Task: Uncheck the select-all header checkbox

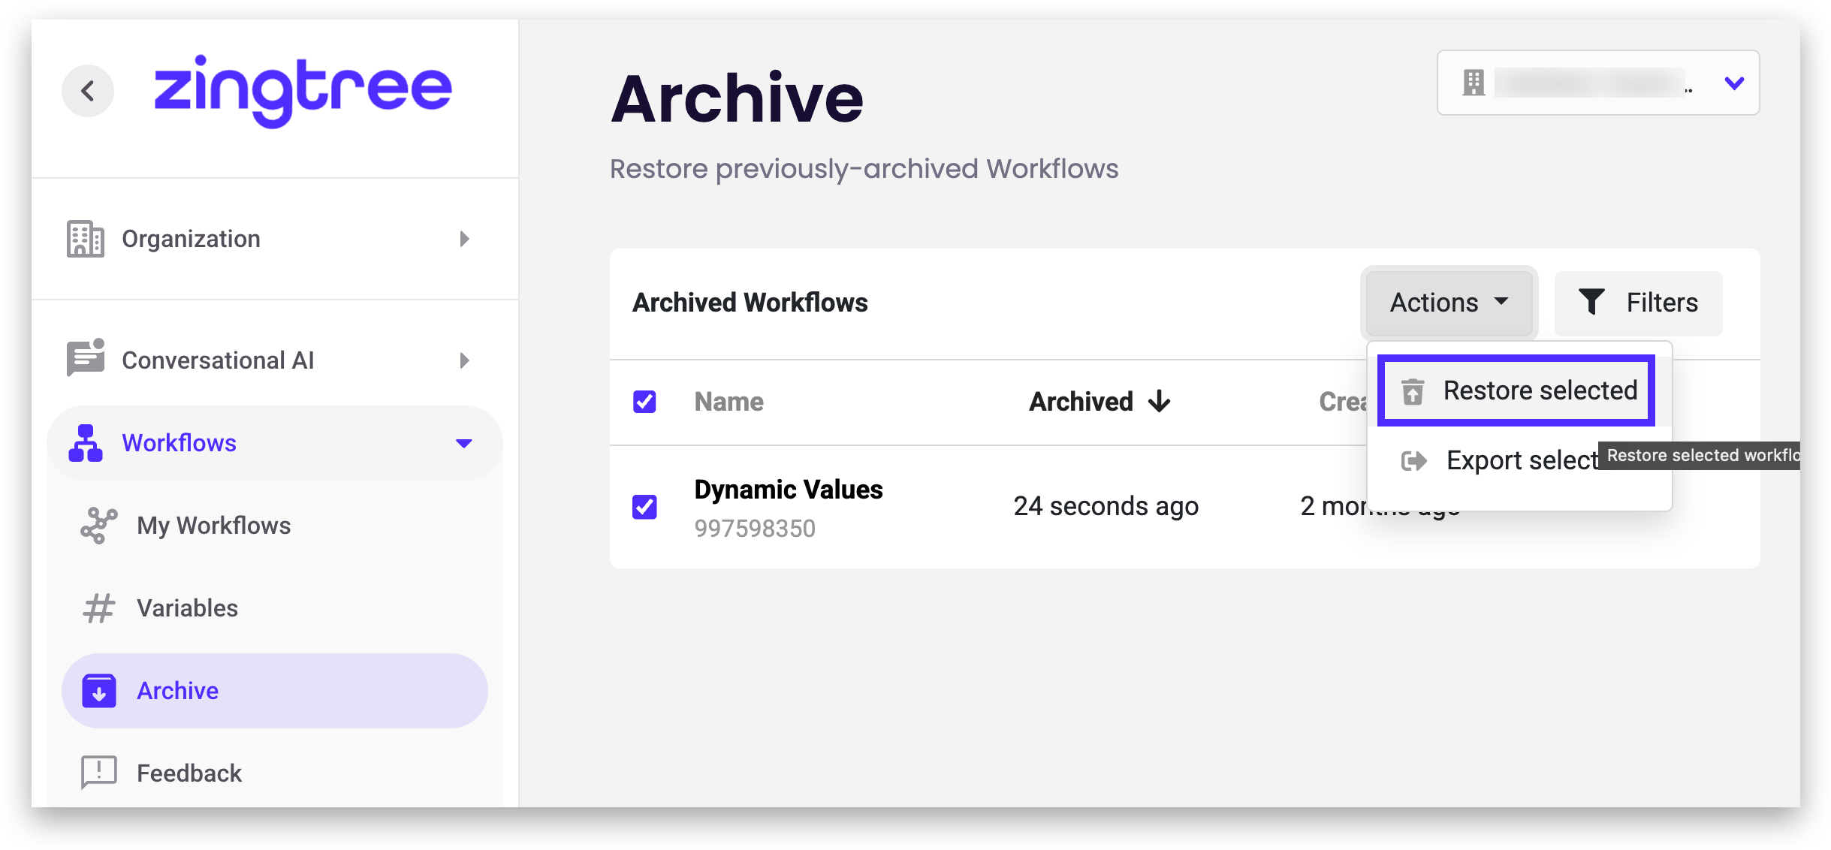Action: (644, 402)
